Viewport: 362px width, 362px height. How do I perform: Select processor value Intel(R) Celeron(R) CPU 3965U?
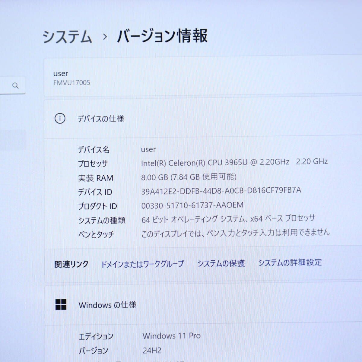coord(194,163)
